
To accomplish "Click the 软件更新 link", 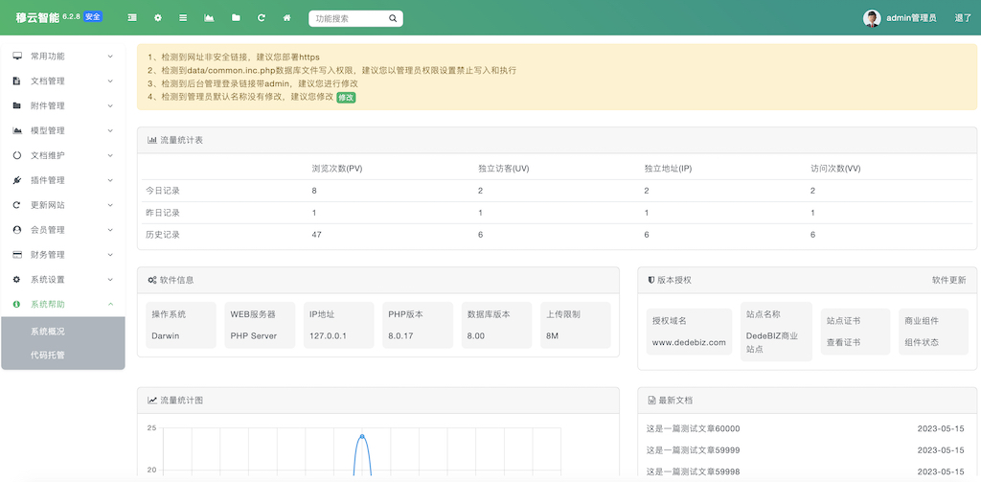I will coord(948,280).
